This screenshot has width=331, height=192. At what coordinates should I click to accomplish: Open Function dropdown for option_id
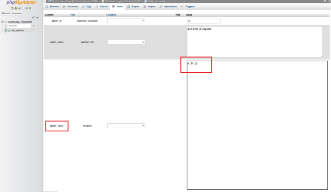[126, 21]
